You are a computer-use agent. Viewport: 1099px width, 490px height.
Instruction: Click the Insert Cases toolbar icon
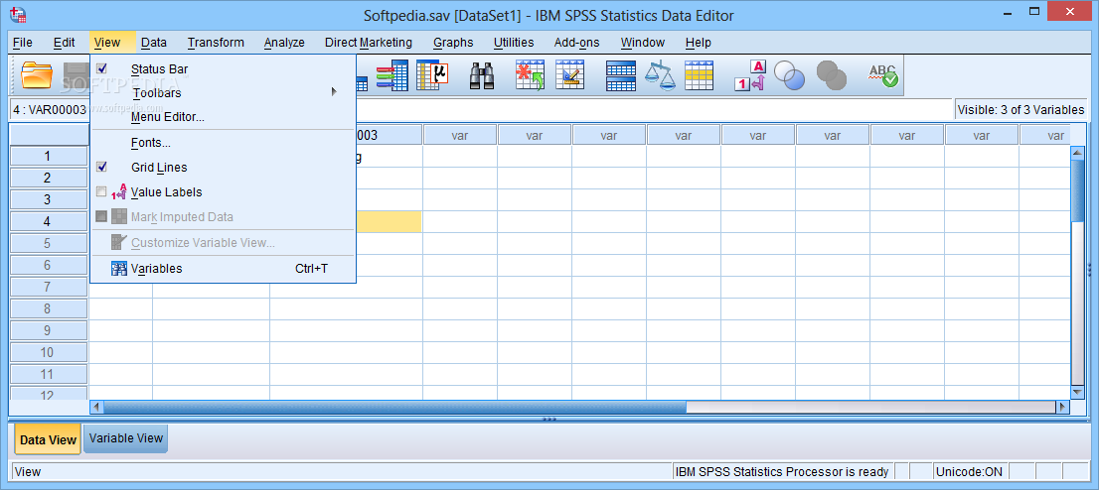point(530,75)
